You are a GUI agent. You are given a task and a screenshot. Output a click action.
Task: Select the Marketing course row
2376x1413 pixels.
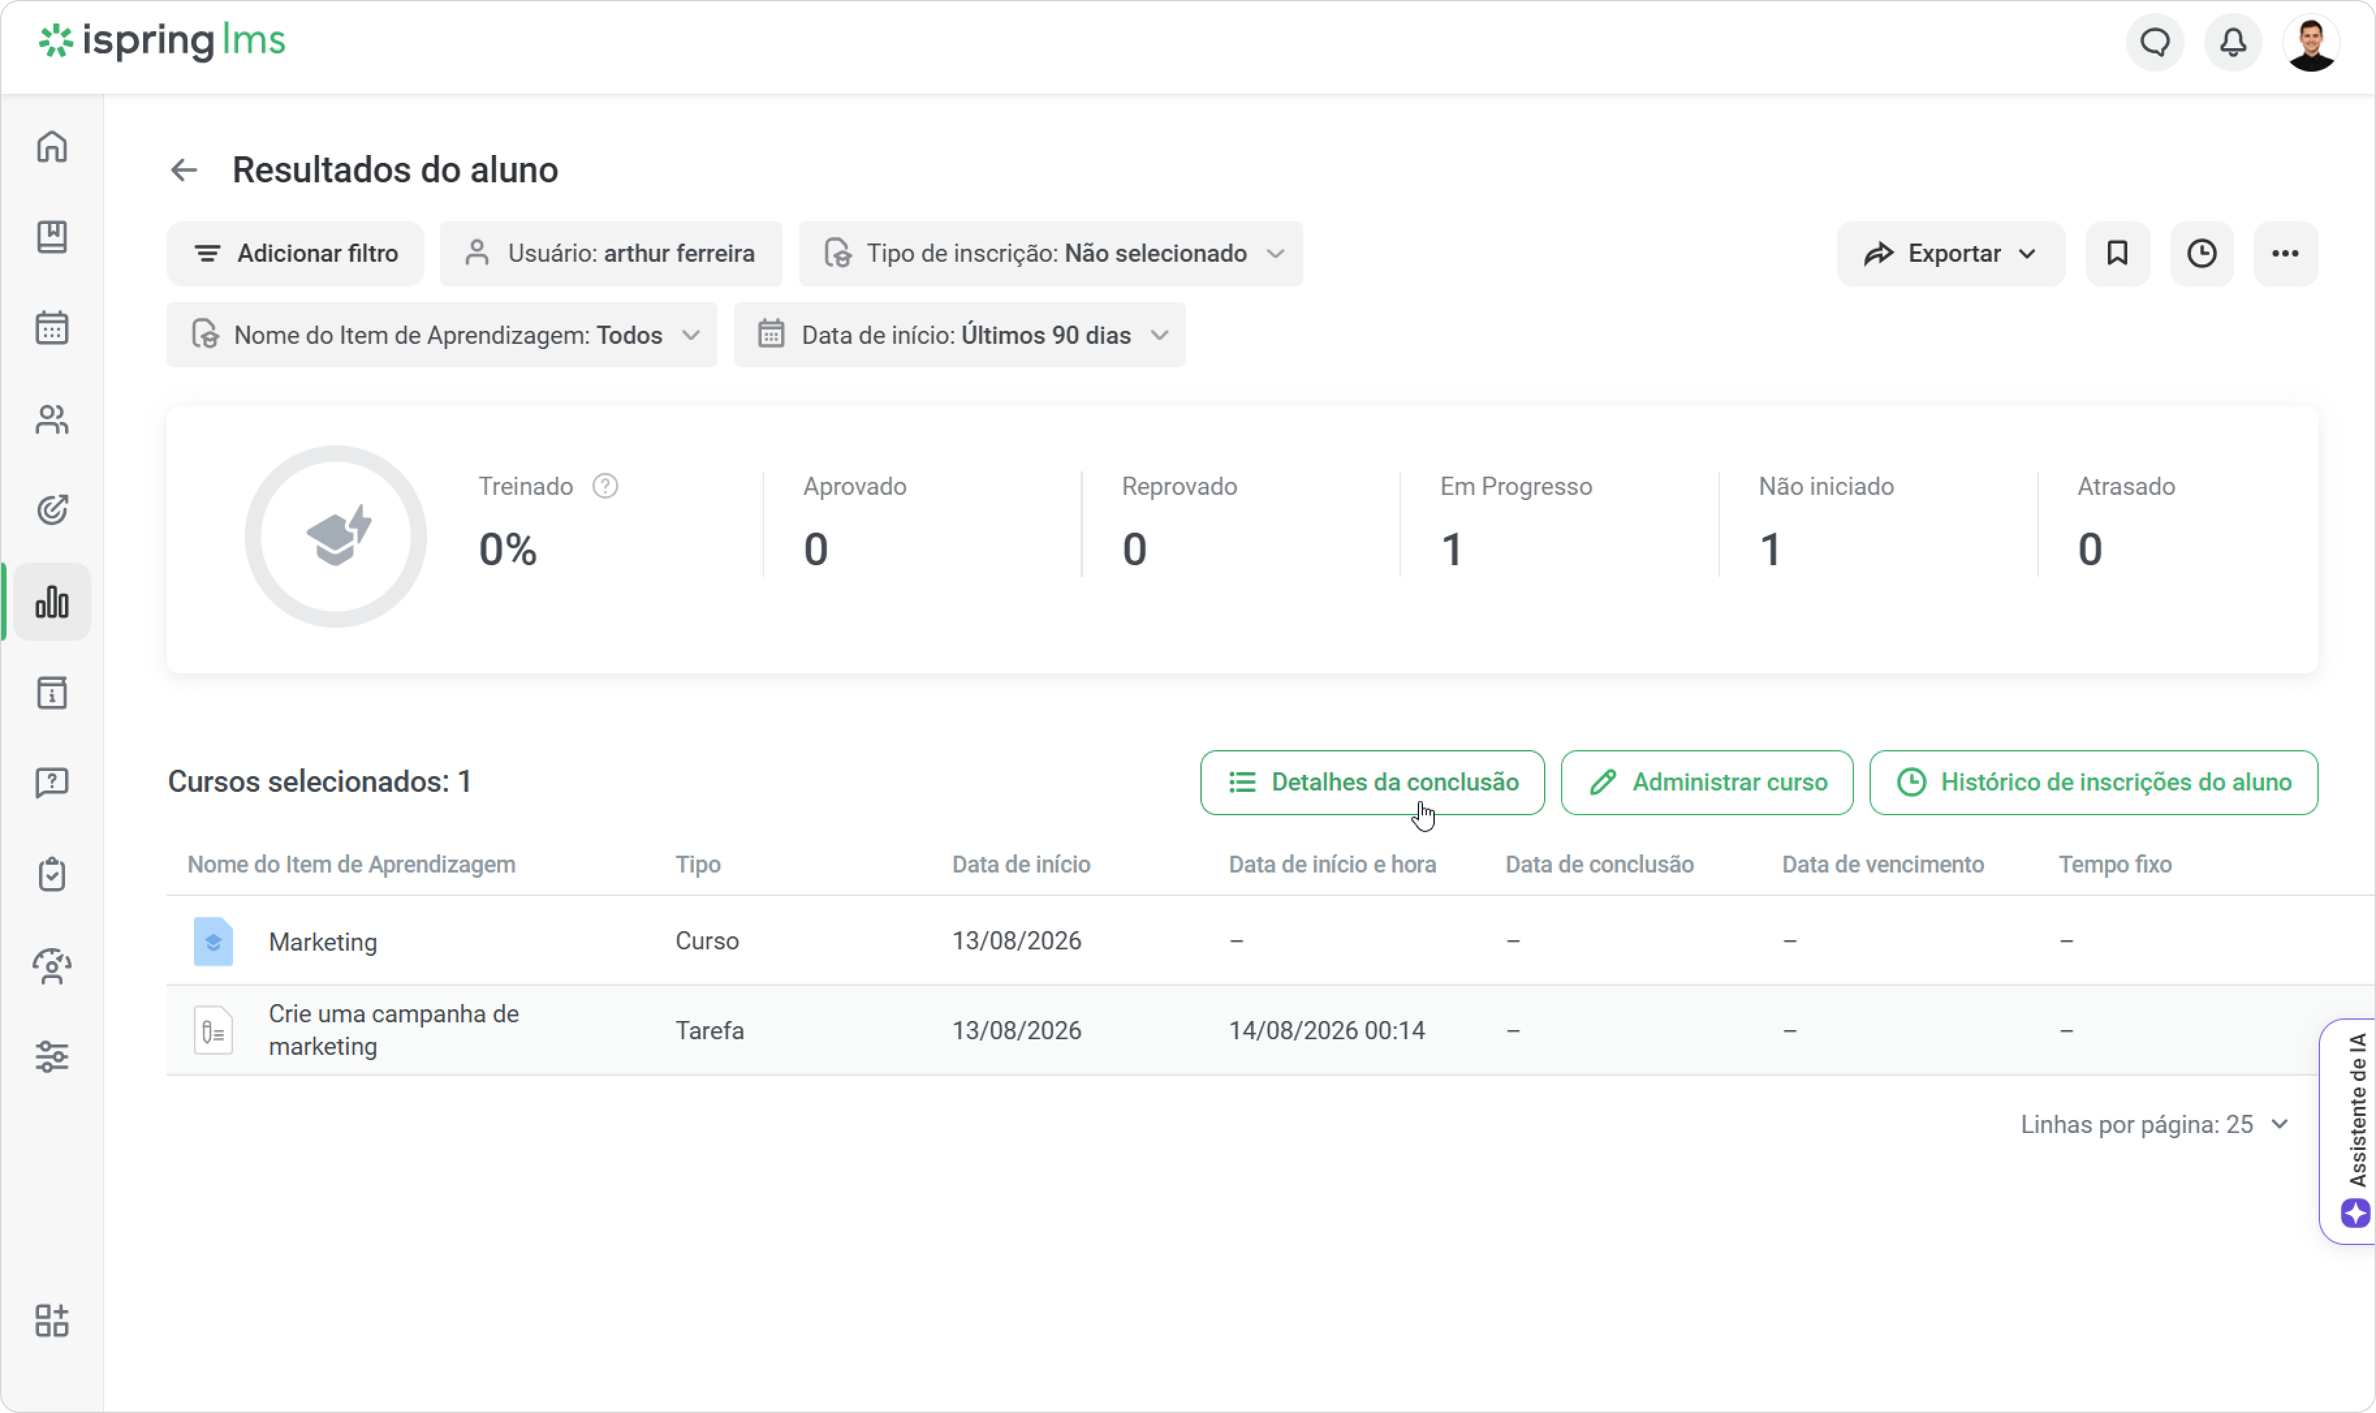click(x=1270, y=941)
